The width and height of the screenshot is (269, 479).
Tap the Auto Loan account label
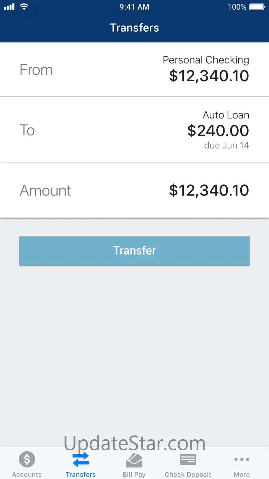coord(226,115)
